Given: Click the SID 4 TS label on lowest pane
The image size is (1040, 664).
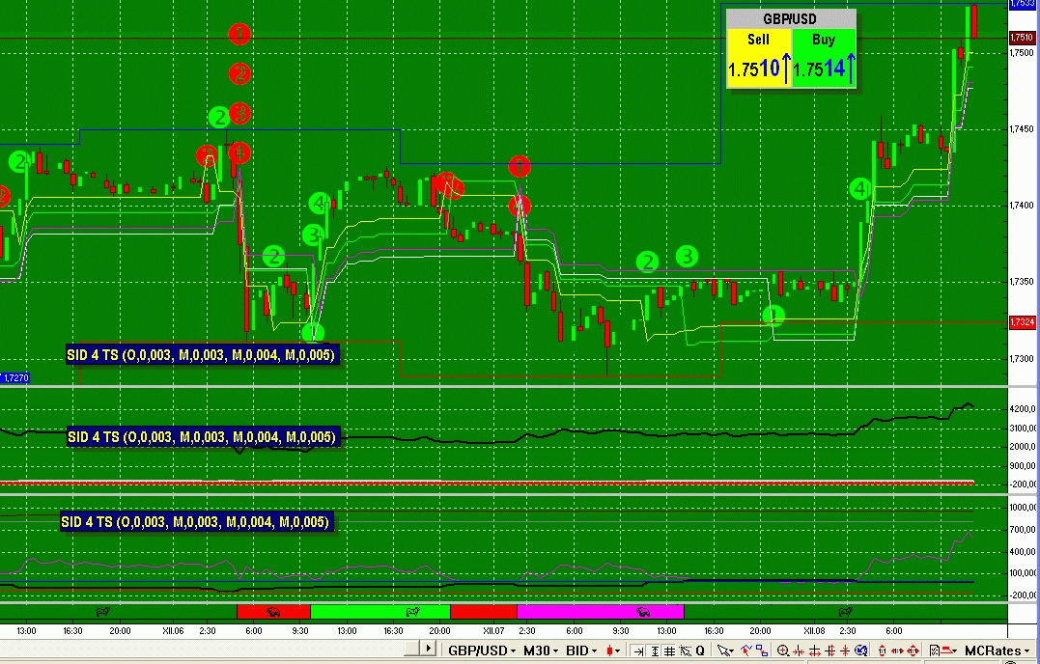Looking at the screenshot, I should click(195, 522).
